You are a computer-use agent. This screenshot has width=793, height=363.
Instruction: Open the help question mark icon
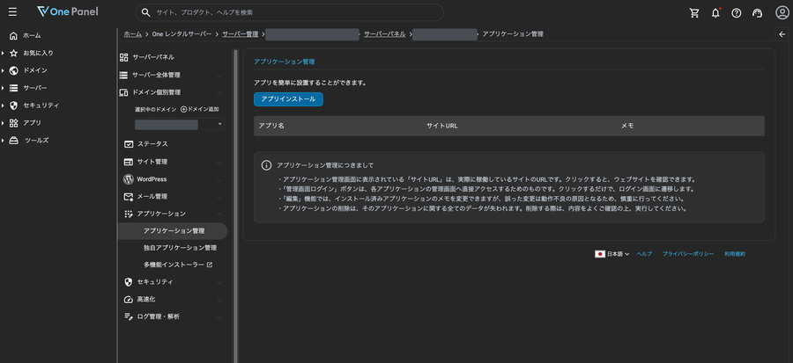click(737, 13)
